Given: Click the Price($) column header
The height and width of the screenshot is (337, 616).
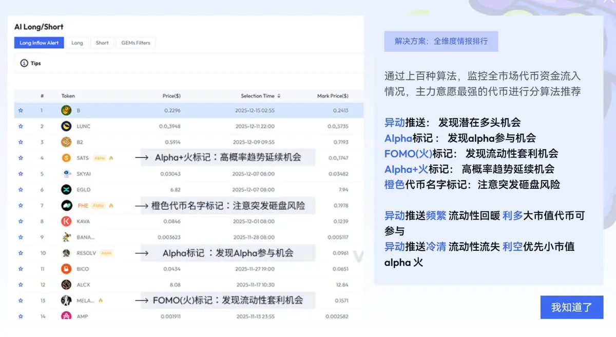Looking at the screenshot, I should [171, 96].
